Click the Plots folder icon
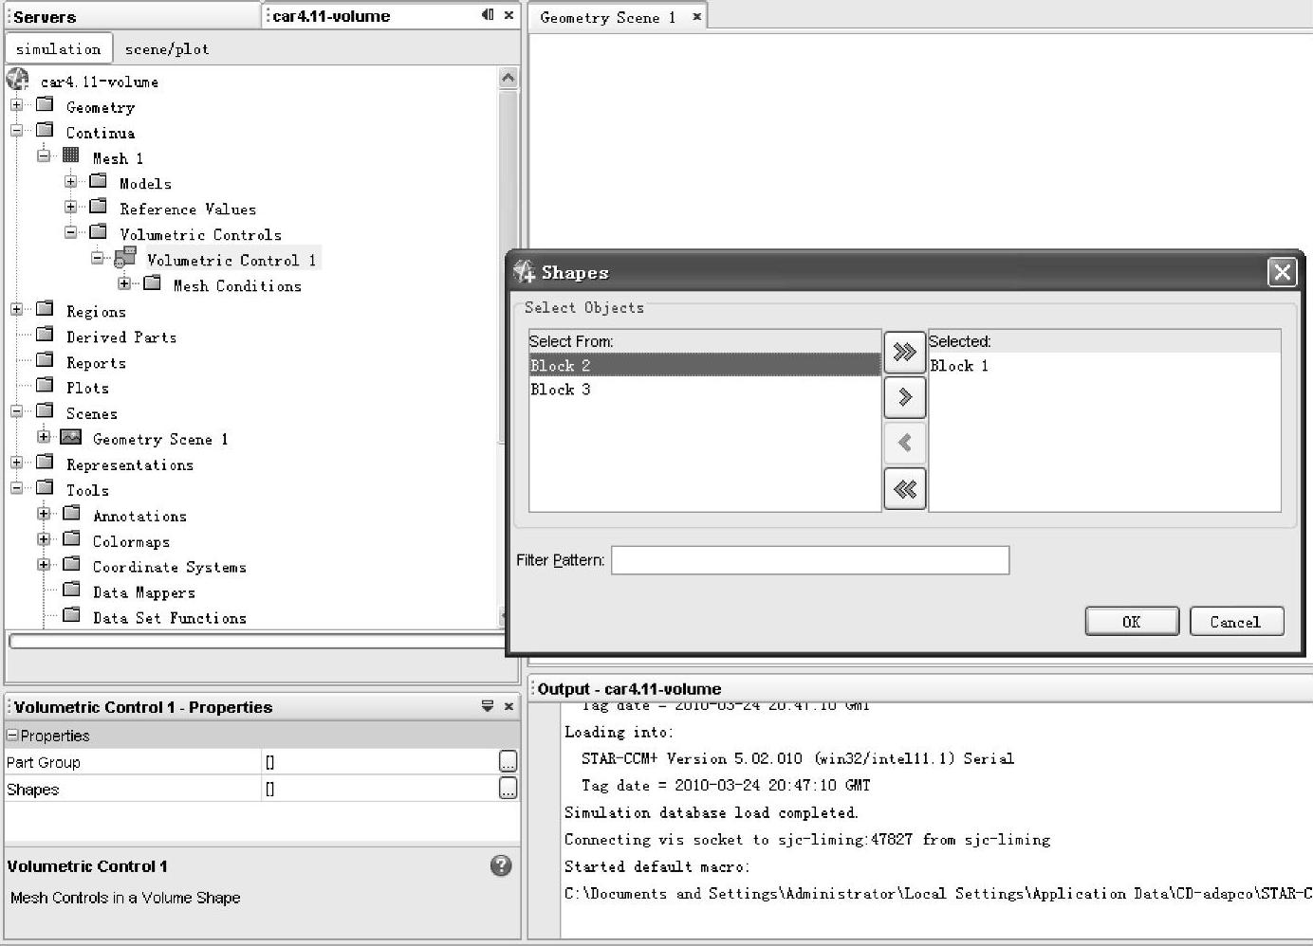 pyautogui.click(x=45, y=386)
